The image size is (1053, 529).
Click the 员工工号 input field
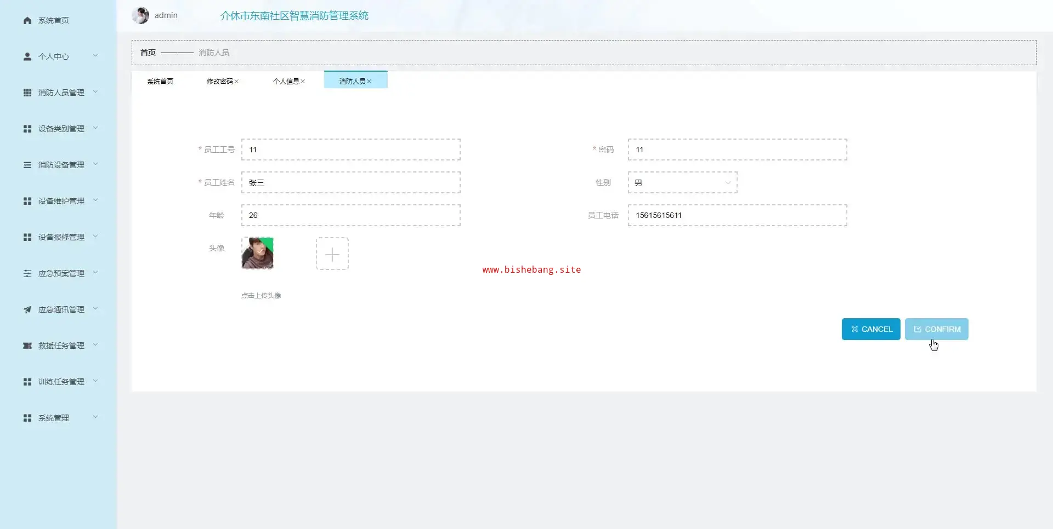point(351,150)
